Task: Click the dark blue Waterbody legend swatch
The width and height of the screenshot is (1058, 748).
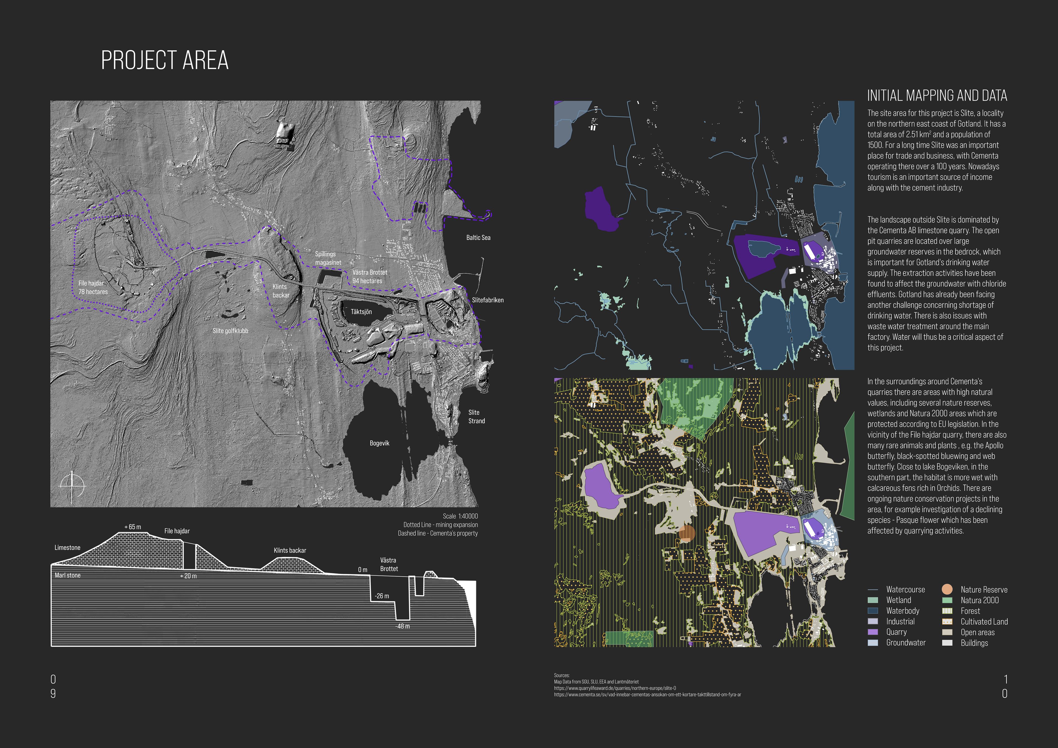Action: (872, 611)
